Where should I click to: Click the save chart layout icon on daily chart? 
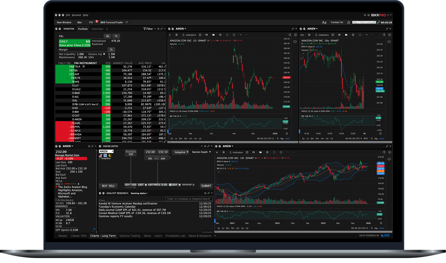206,35
